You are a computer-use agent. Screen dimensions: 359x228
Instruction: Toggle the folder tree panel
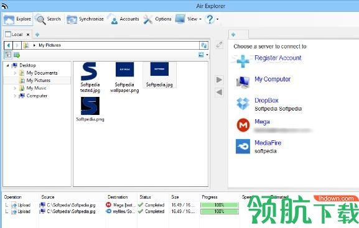pos(8,55)
